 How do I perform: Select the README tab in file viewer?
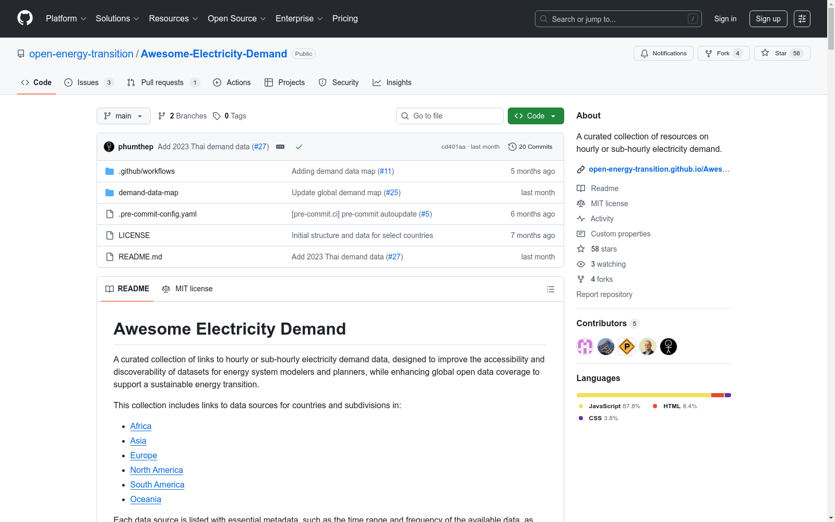coord(127,289)
